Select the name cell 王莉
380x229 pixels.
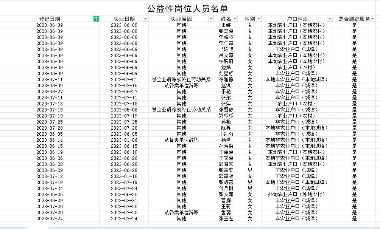226,207
